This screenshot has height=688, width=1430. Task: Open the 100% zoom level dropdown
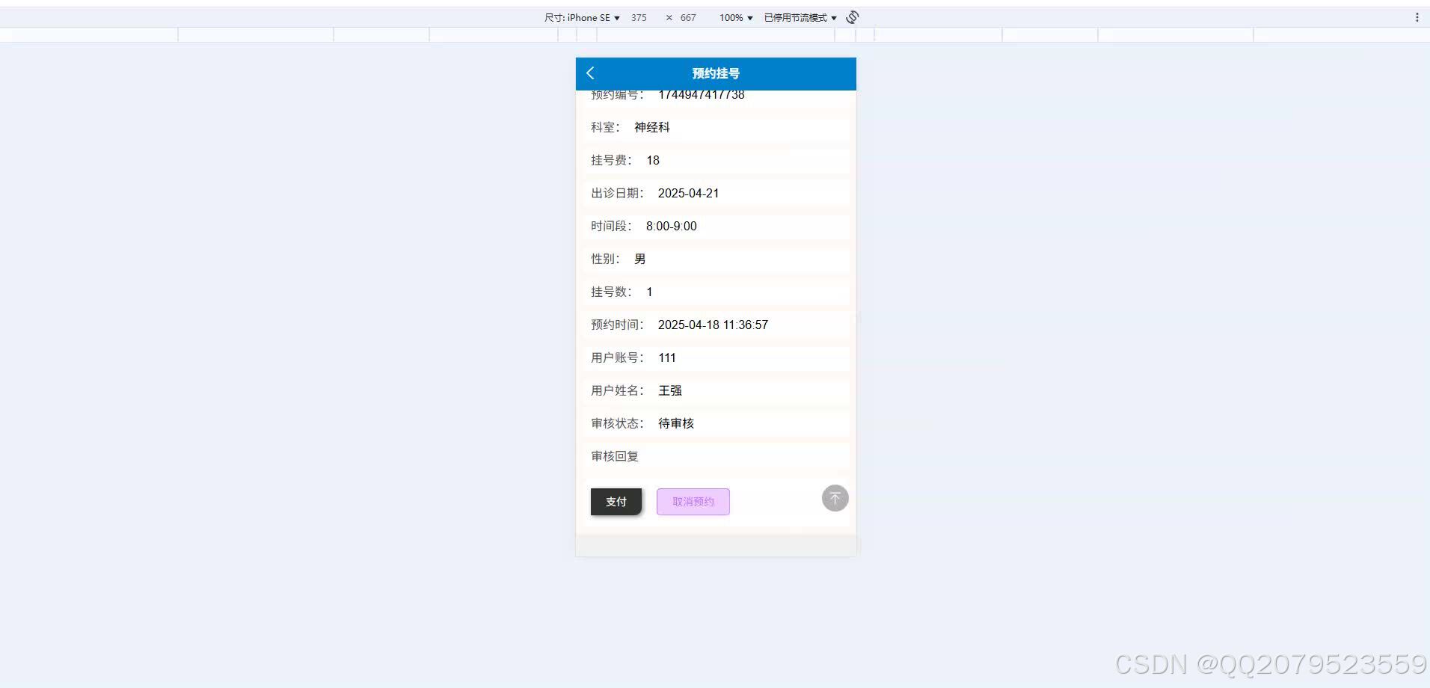tap(736, 17)
